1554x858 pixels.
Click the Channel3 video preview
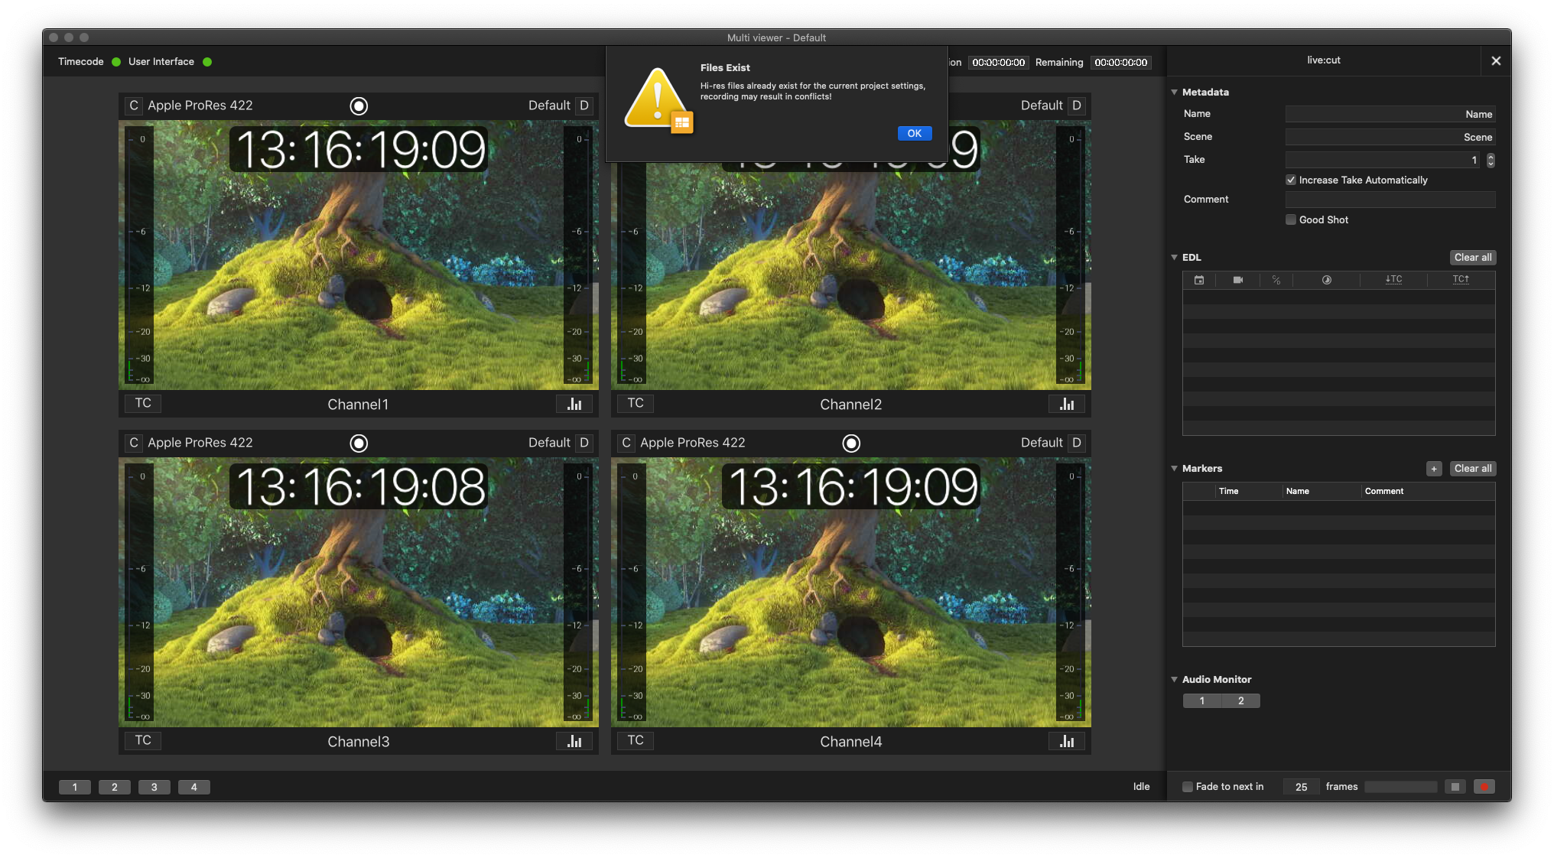359,592
